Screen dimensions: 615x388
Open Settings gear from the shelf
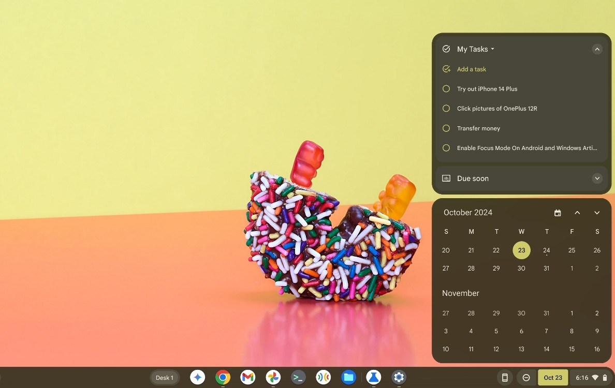(399, 378)
